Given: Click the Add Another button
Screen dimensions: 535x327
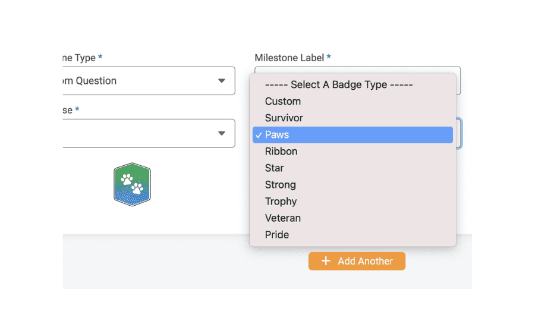Looking at the screenshot, I should [x=357, y=261].
